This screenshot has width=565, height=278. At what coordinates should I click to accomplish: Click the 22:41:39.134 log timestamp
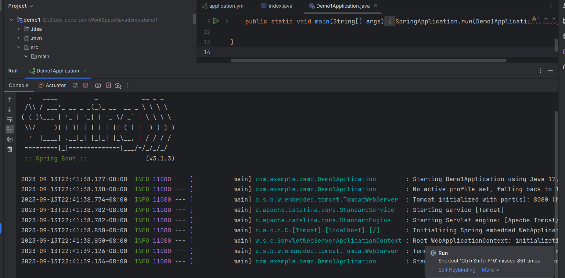point(74,261)
